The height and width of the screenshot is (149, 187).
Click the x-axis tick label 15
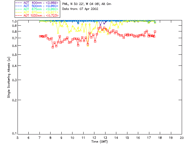point(127,138)
